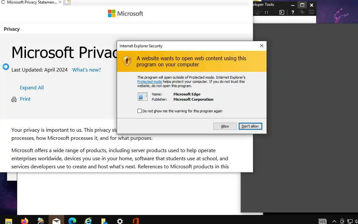Click the 'Microsoft Corporation' publisher text
This screenshot has height=224, width=358.
pyautogui.click(x=193, y=99)
